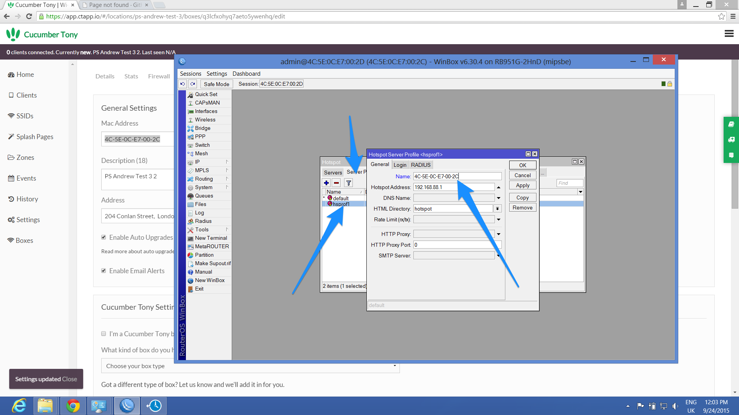Open MetaROUTER in WinBox menu
Image resolution: width=739 pixels, height=415 pixels.
[x=212, y=246]
